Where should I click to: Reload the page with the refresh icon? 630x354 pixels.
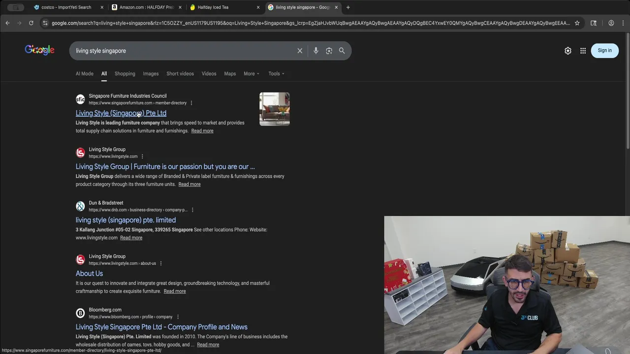coord(31,23)
